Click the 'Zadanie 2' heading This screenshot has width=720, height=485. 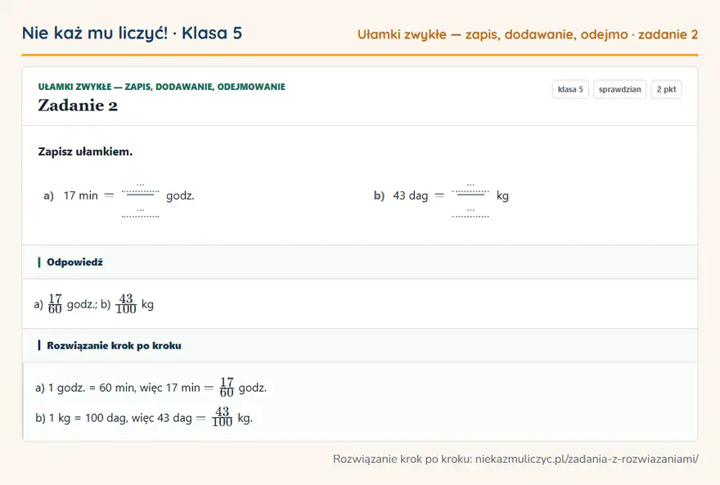pyautogui.click(x=78, y=106)
